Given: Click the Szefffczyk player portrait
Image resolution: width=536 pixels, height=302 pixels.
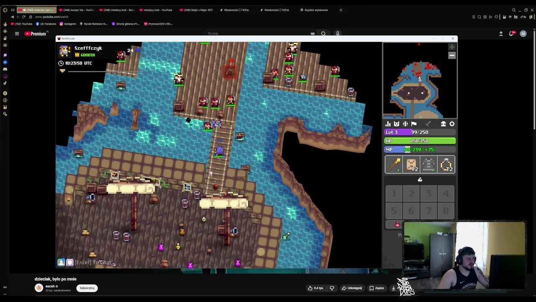Looking at the screenshot, I should (65, 51).
